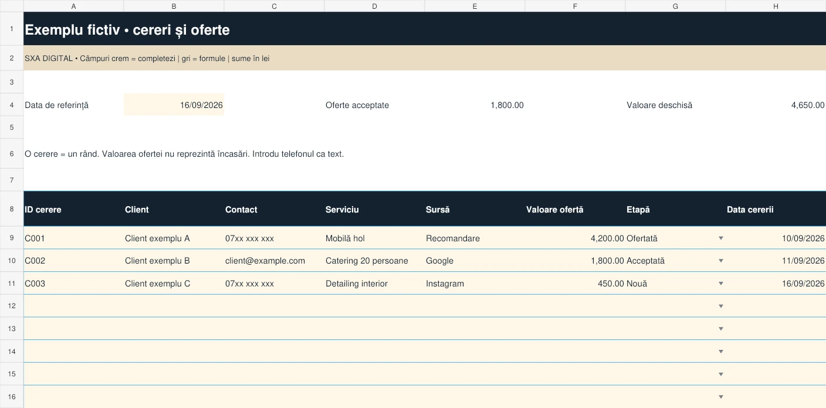This screenshot has height=408, width=826.
Task: Select cell C002
Action: pyautogui.click(x=73, y=261)
